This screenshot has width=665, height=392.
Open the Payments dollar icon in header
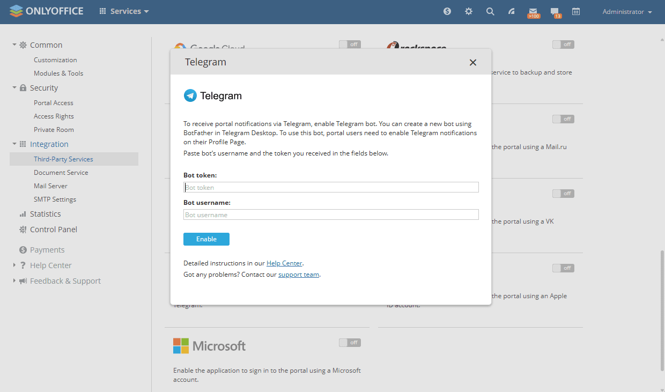pyautogui.click(x=447, y=11)
